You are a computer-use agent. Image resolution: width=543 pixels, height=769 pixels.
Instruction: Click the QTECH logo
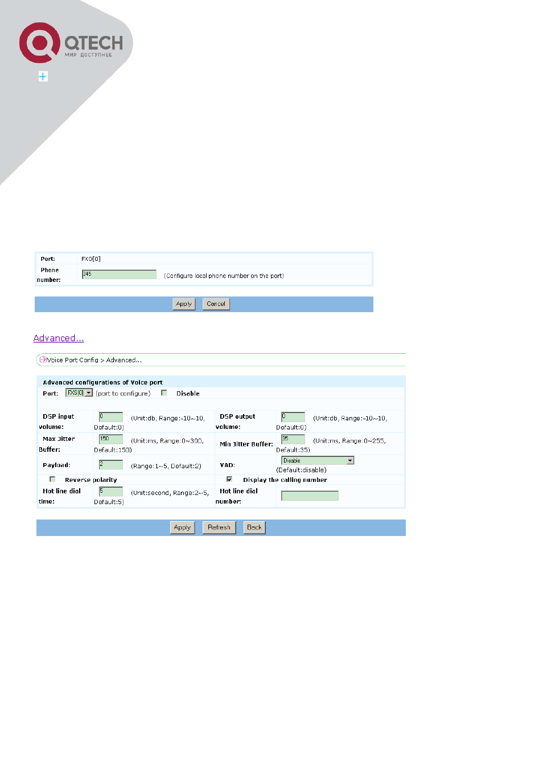point(71,43)
